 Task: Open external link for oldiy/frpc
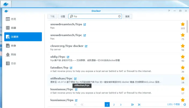[68, 57]
